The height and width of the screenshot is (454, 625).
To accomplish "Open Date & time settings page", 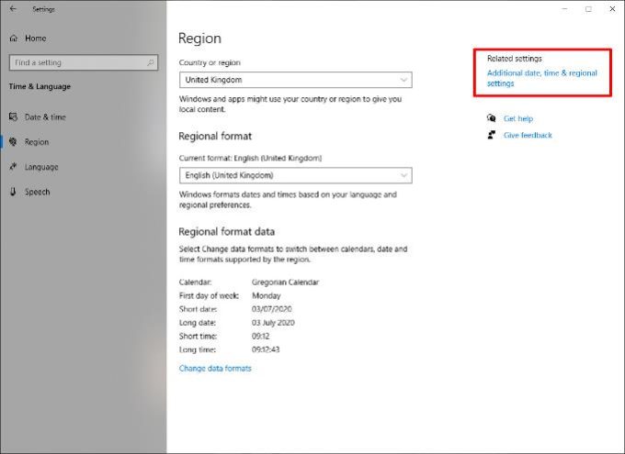I will [45, 117].
